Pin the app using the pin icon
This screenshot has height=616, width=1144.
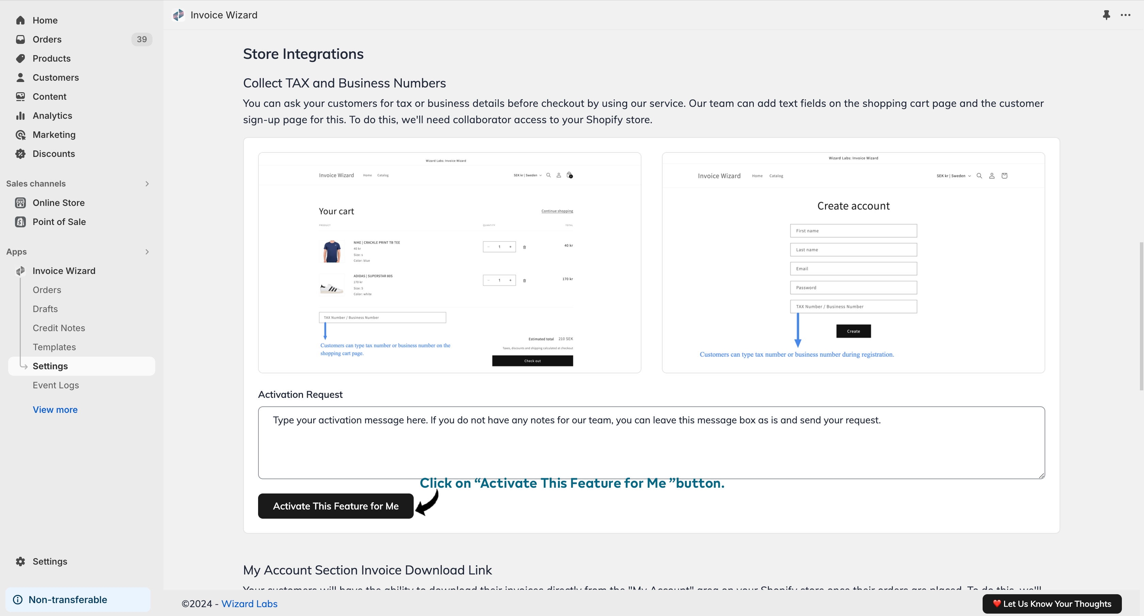tap(1106, 15)
